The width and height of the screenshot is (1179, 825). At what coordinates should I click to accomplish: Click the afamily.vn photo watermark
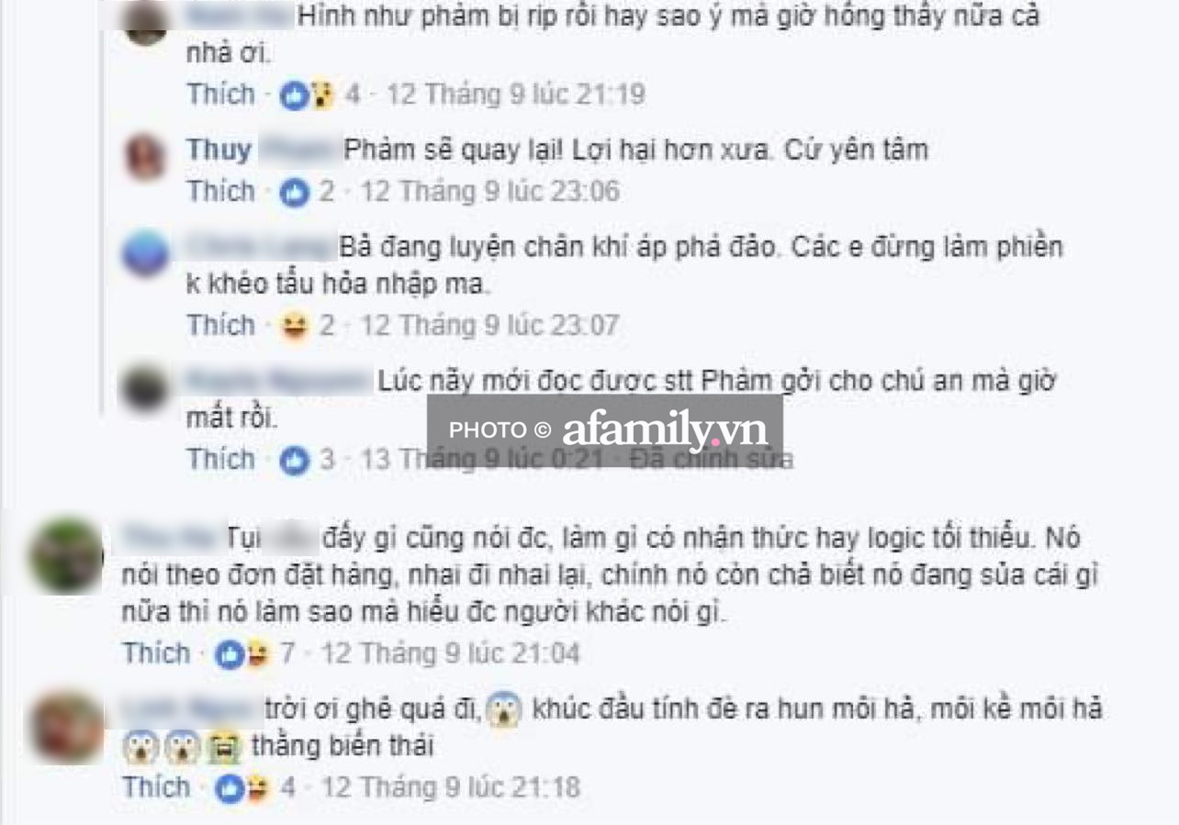click(x=605, y=430)
